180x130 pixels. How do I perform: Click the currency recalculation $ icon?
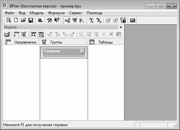click(x=99, y=20)
